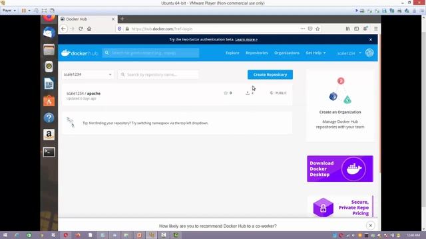Image resolution: width=426 pixels, height=239 pixels.
Task: Expand the Get Help dropdown
Action: 316,53
